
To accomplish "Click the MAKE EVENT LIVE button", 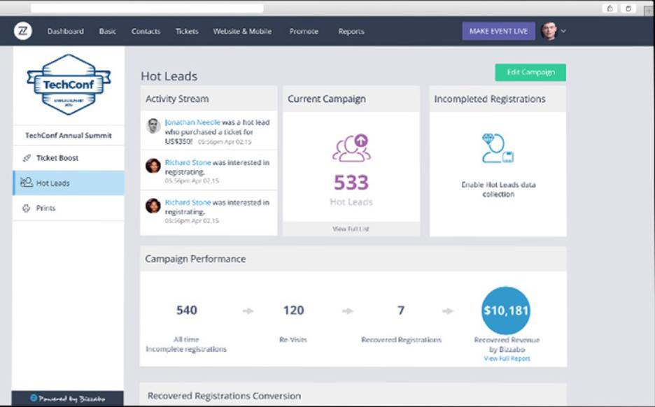I will [x=498, y=31].
